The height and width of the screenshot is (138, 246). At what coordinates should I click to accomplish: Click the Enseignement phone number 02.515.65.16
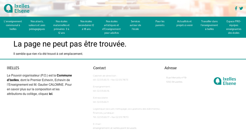pyautogui.click(x=101, y=91)
